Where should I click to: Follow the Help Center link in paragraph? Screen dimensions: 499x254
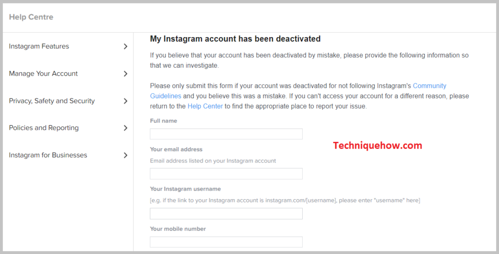coord(205,106)
